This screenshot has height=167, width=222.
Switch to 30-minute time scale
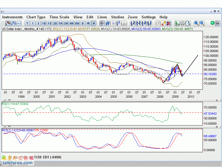tap(55, 23)
